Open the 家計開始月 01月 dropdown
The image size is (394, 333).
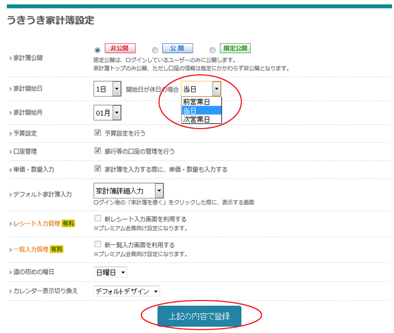[107, 113]
